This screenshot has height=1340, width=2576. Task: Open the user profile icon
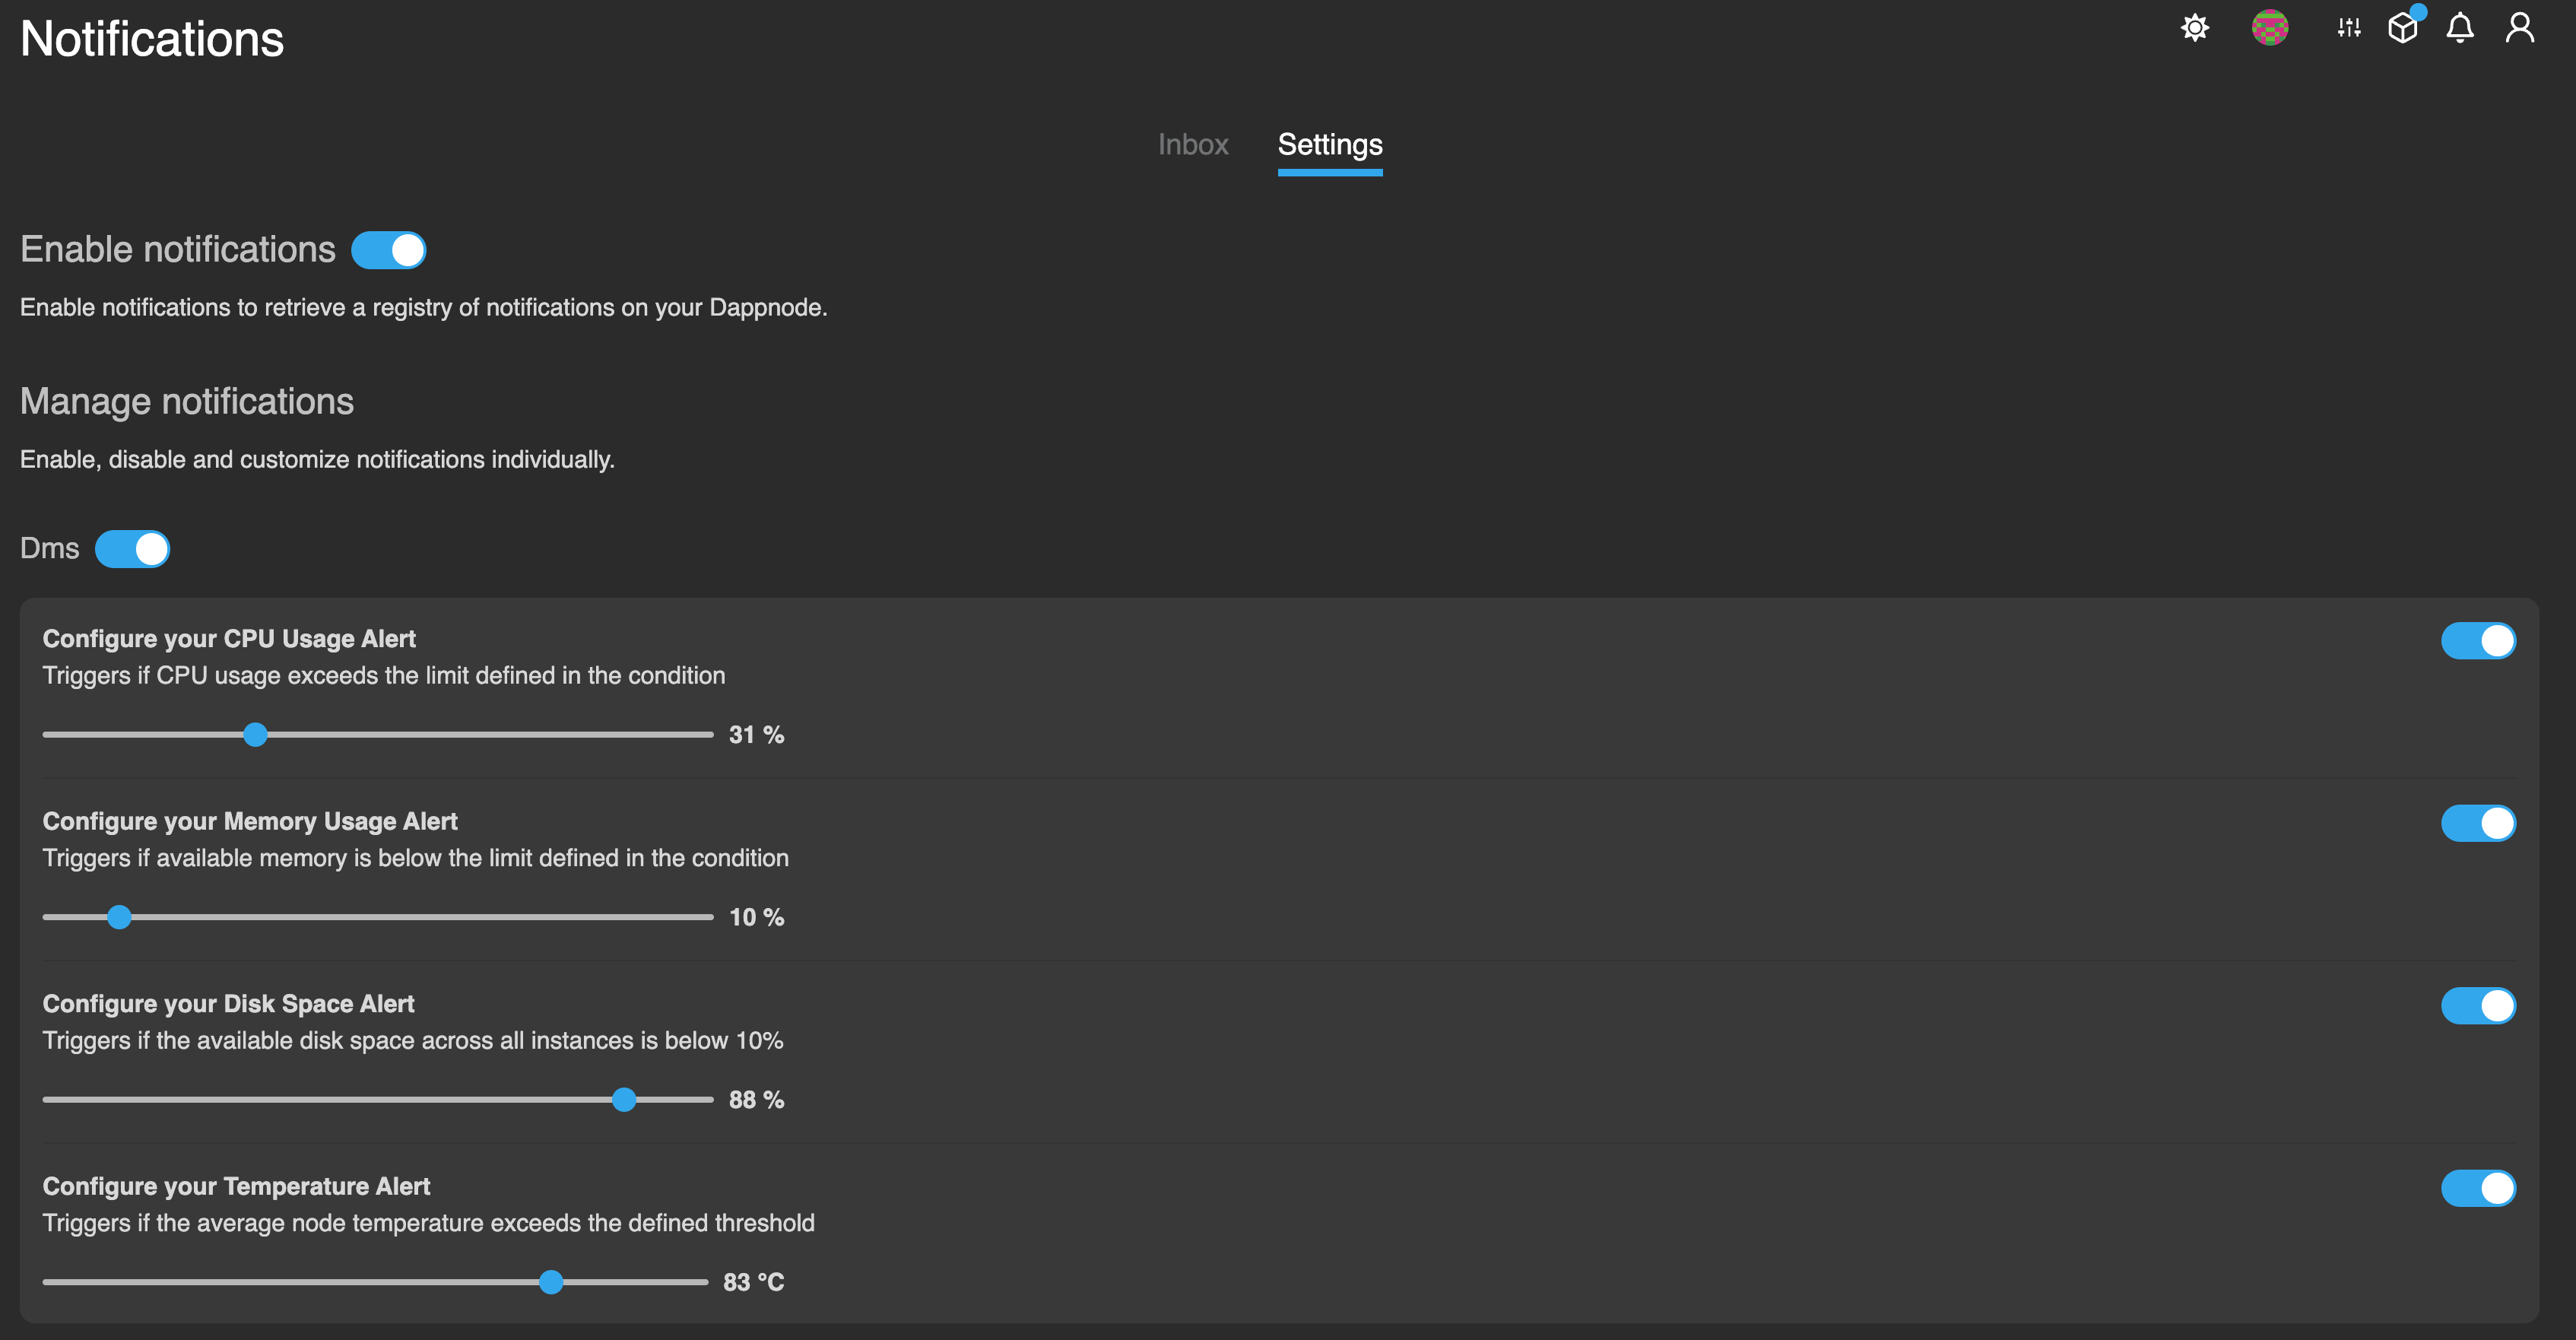[2519, 27]
